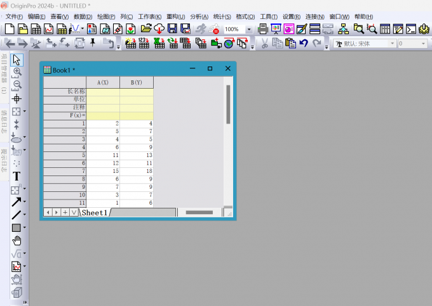Open the font size dropdown showing 0
This screenshot has width=432, height=306.
coord(423,44)
